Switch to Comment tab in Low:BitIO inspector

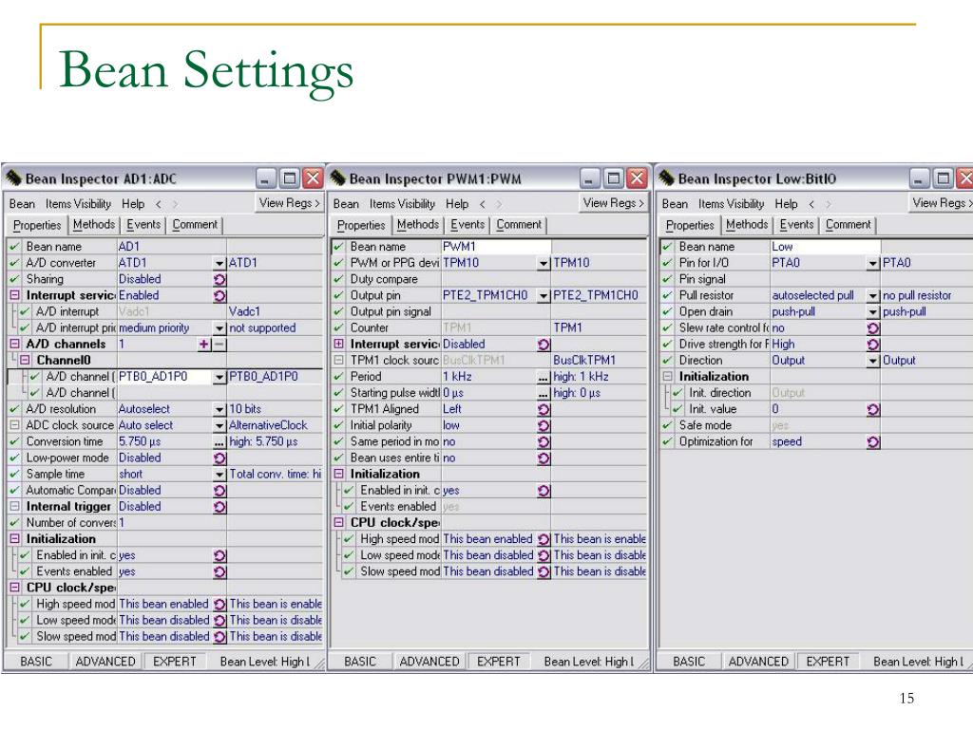[x=848, y=224]
